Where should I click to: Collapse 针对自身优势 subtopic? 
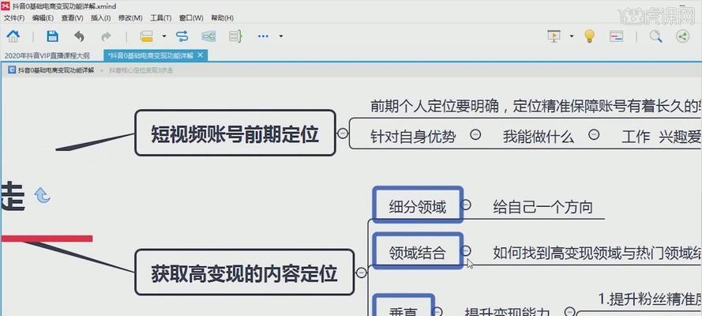coord(475,134)
